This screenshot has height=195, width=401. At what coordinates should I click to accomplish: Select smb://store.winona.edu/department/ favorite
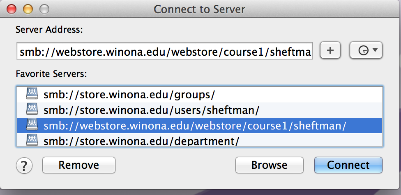pyautogui.click(x=141, y=141)
